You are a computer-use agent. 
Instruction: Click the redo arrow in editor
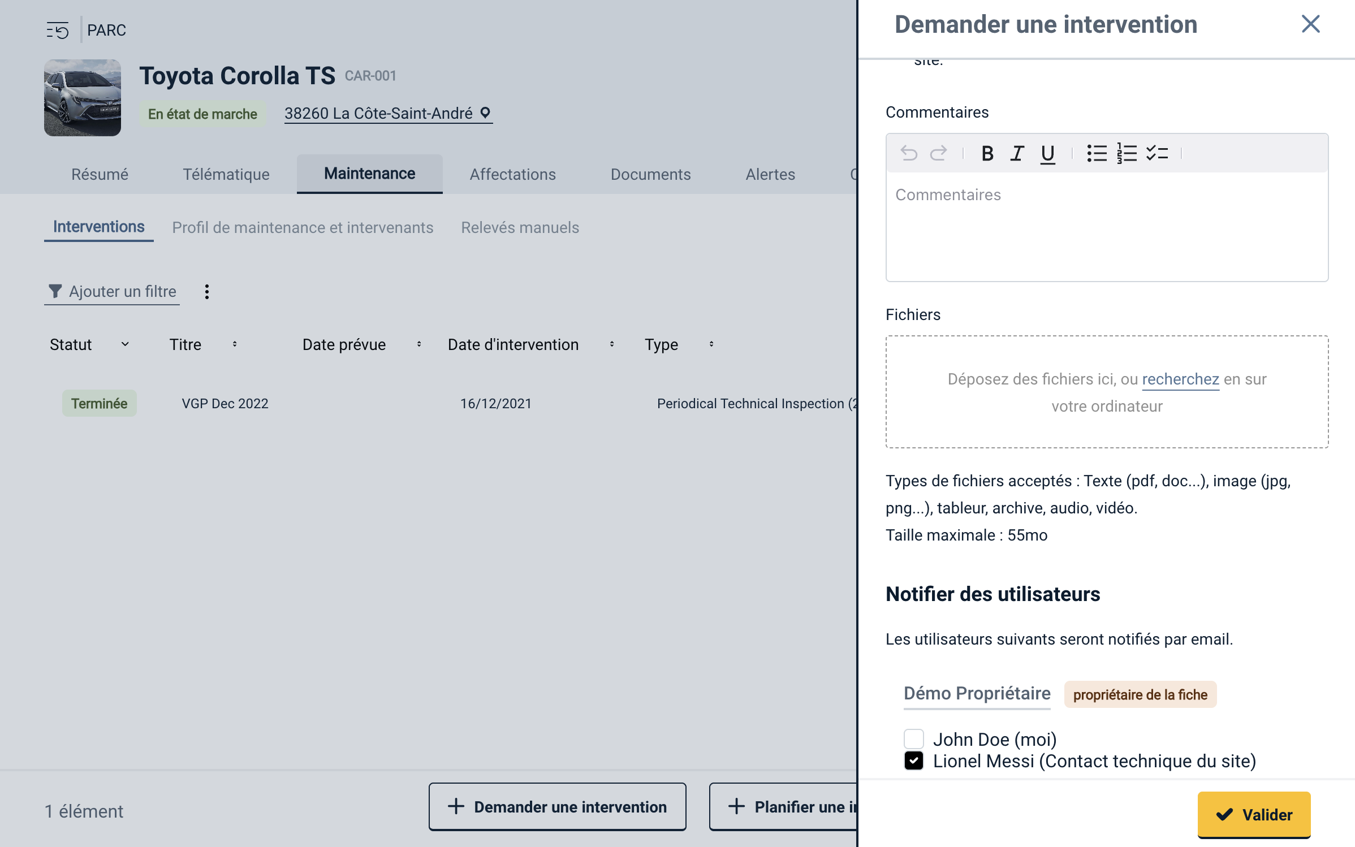(x=938, y=153)
